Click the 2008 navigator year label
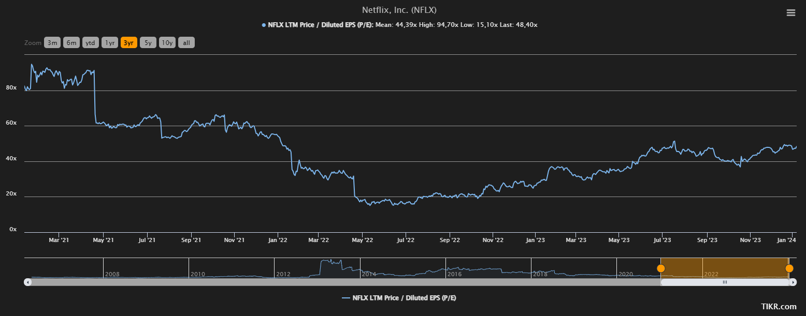This screenshot has width=806, height=316. coord(112,274)
